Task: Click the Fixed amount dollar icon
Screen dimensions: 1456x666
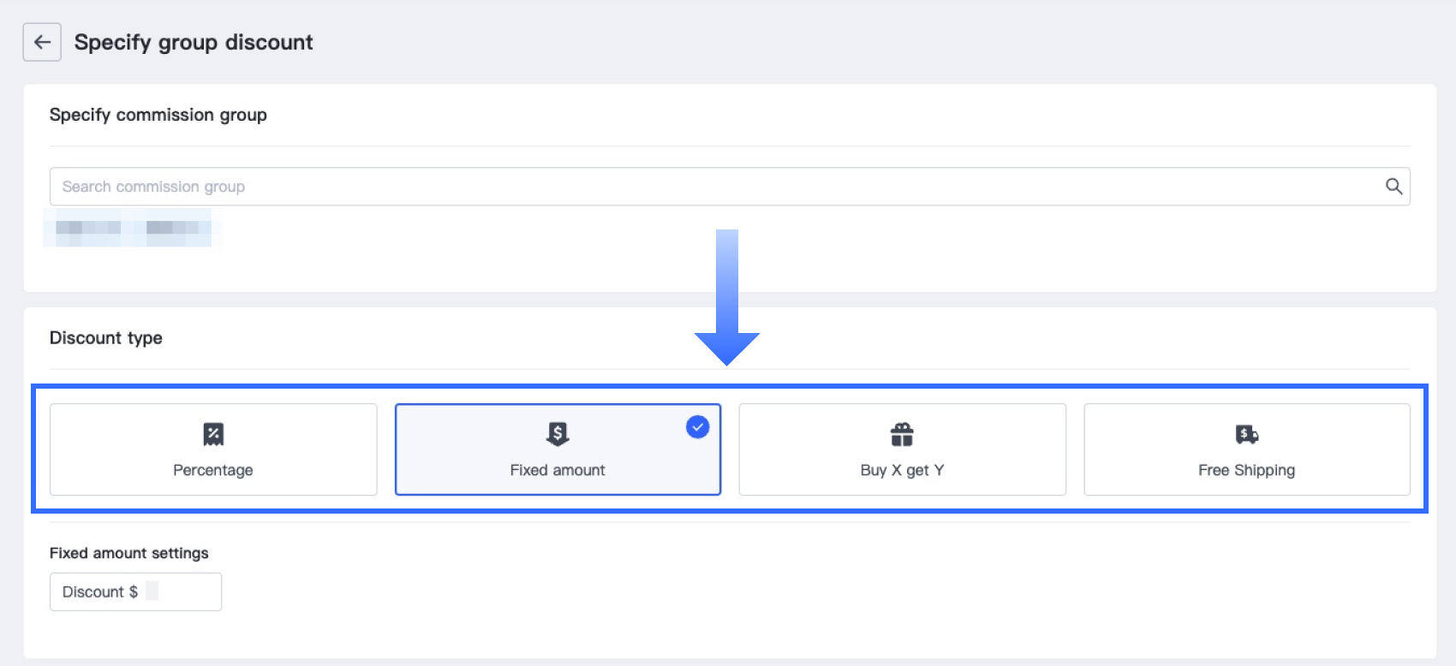Action: point(558,434)
